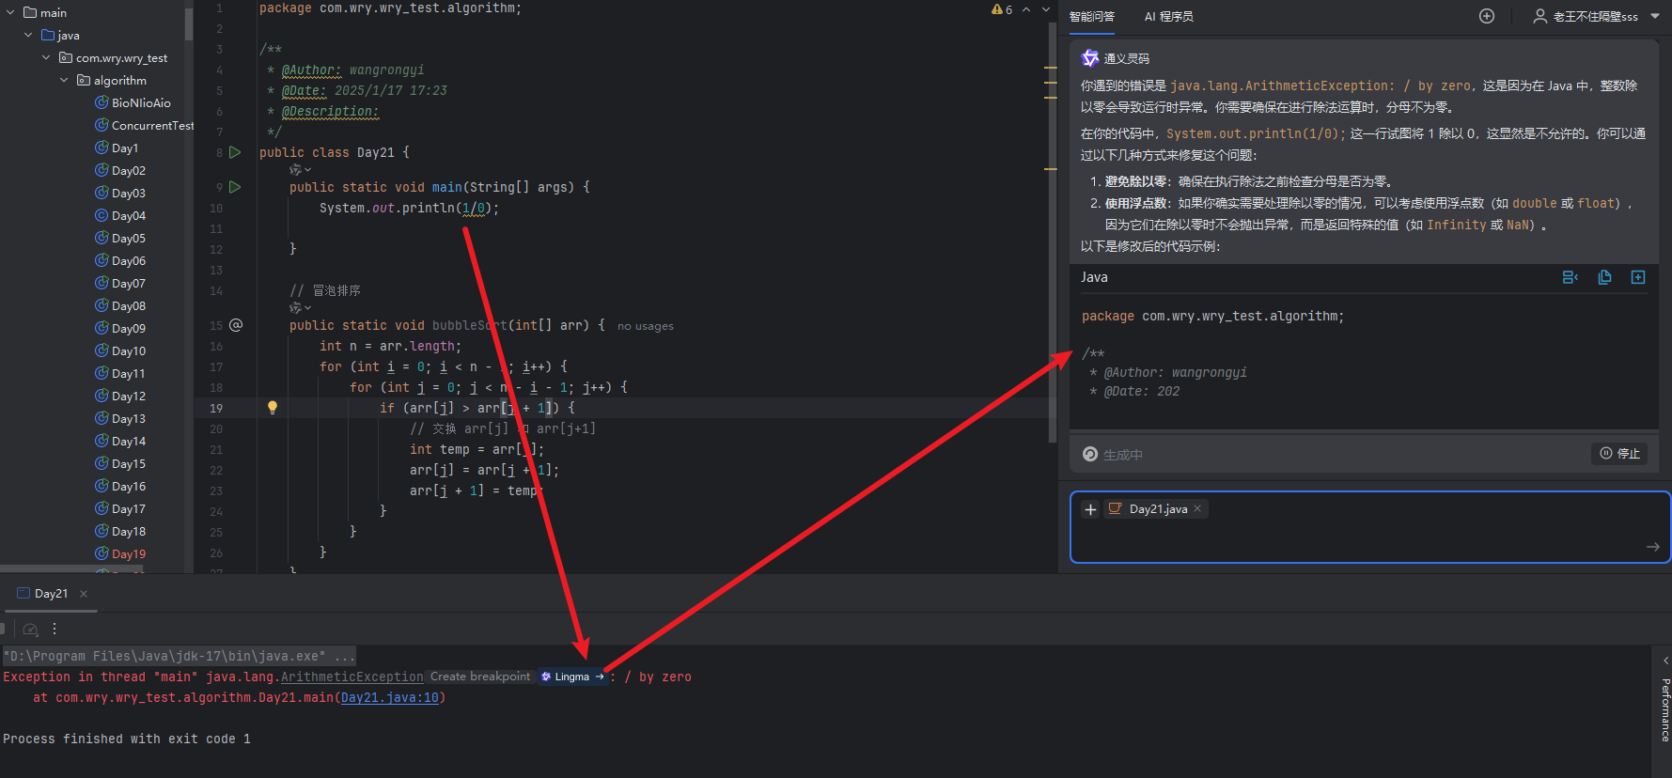Click the no usages hint on bubbleSort

[646, 326]
